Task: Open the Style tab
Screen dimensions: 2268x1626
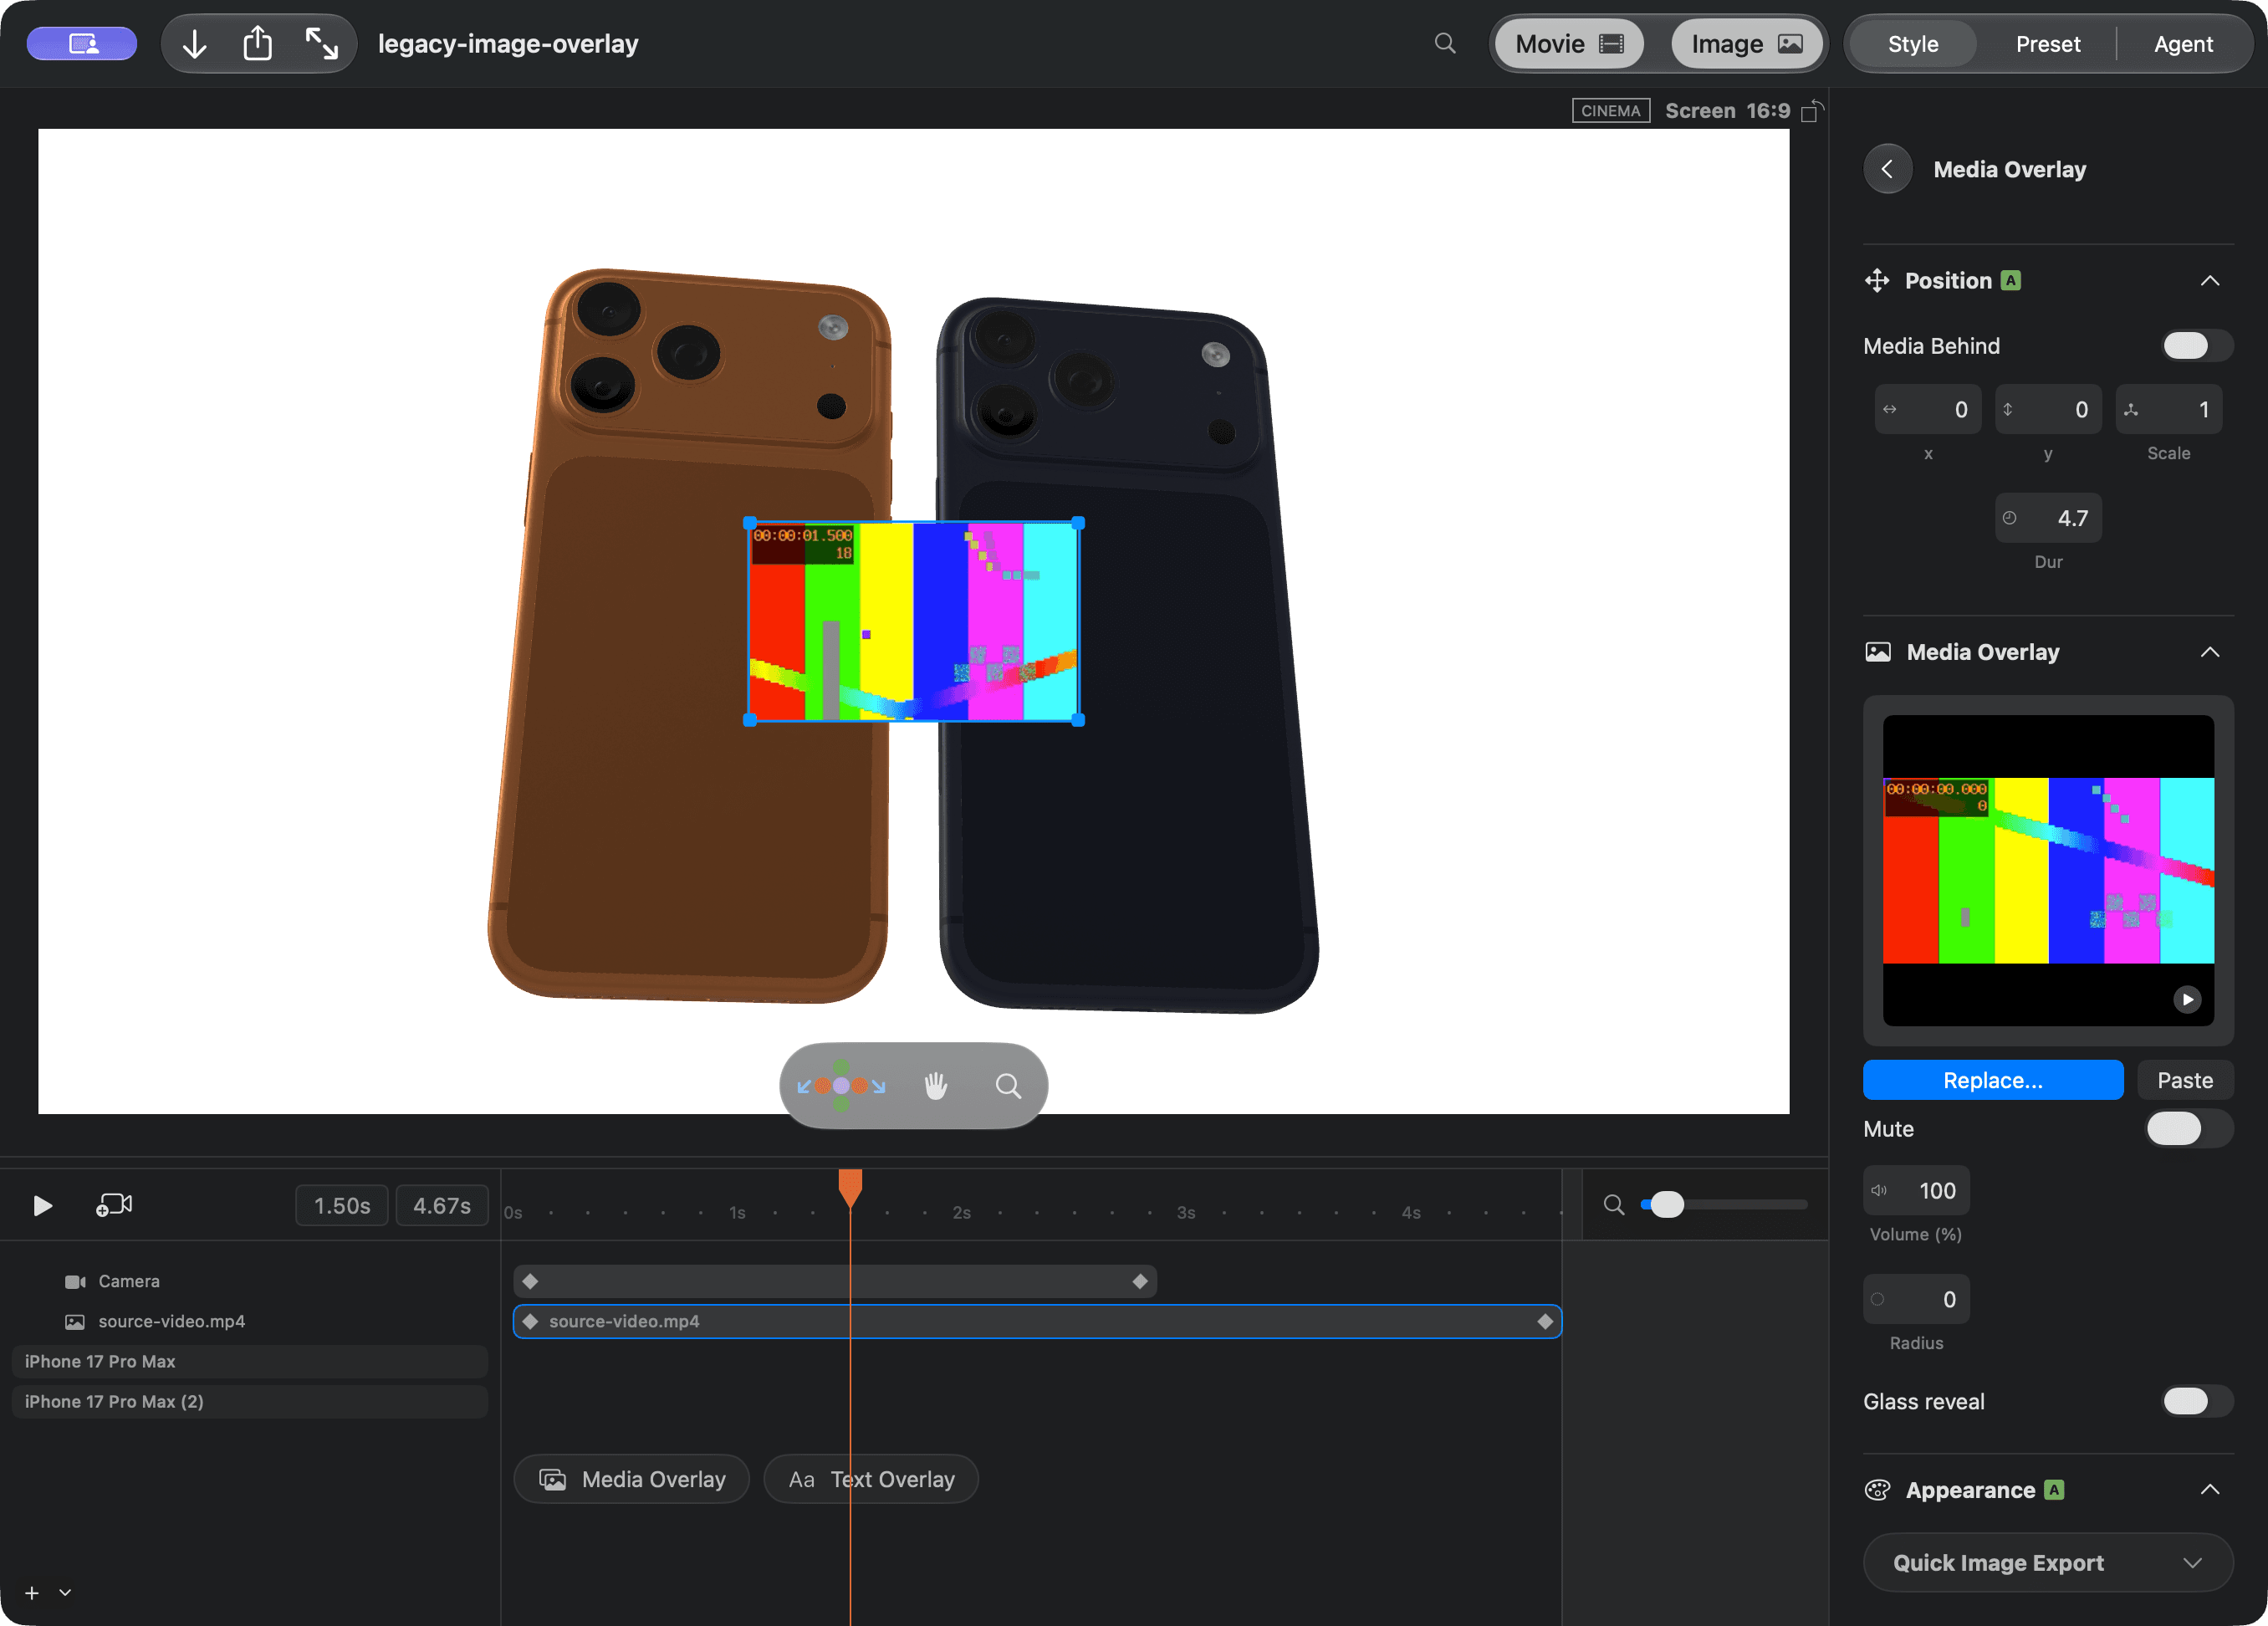Action: 1912,44
